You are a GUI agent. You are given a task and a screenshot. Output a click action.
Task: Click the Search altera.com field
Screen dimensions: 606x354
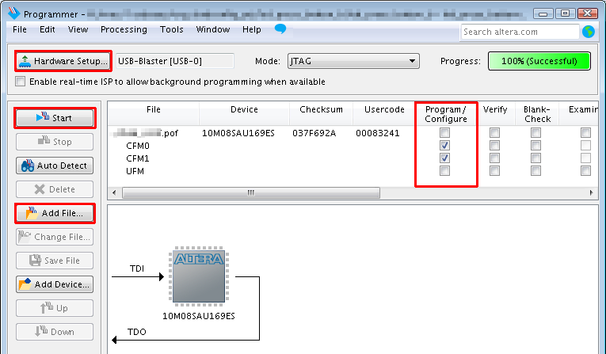[519, 32]
